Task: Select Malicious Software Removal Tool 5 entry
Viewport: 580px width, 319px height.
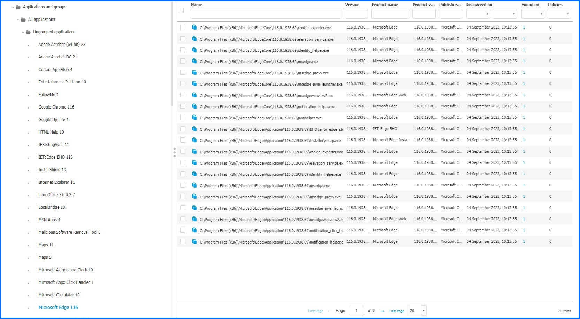Action: (69, 232)
